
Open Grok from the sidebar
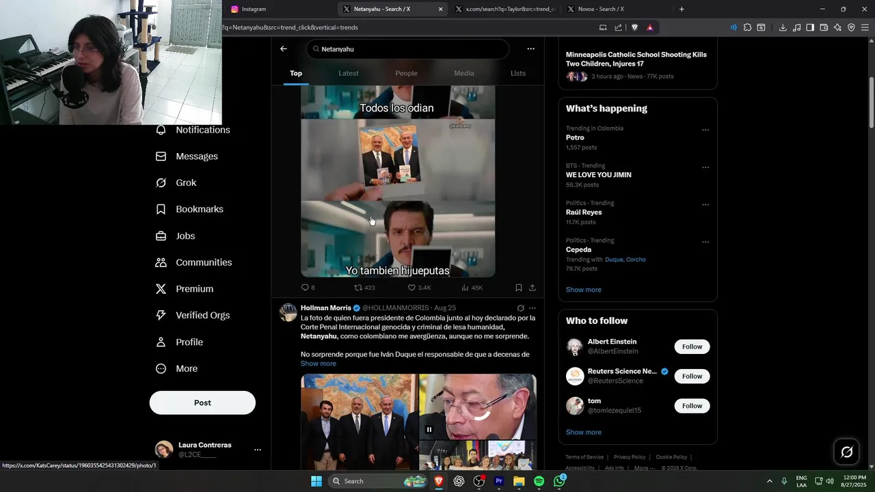[176, 183]
